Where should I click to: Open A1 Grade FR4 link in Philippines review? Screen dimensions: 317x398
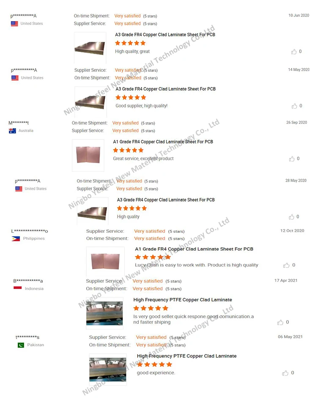194,249
